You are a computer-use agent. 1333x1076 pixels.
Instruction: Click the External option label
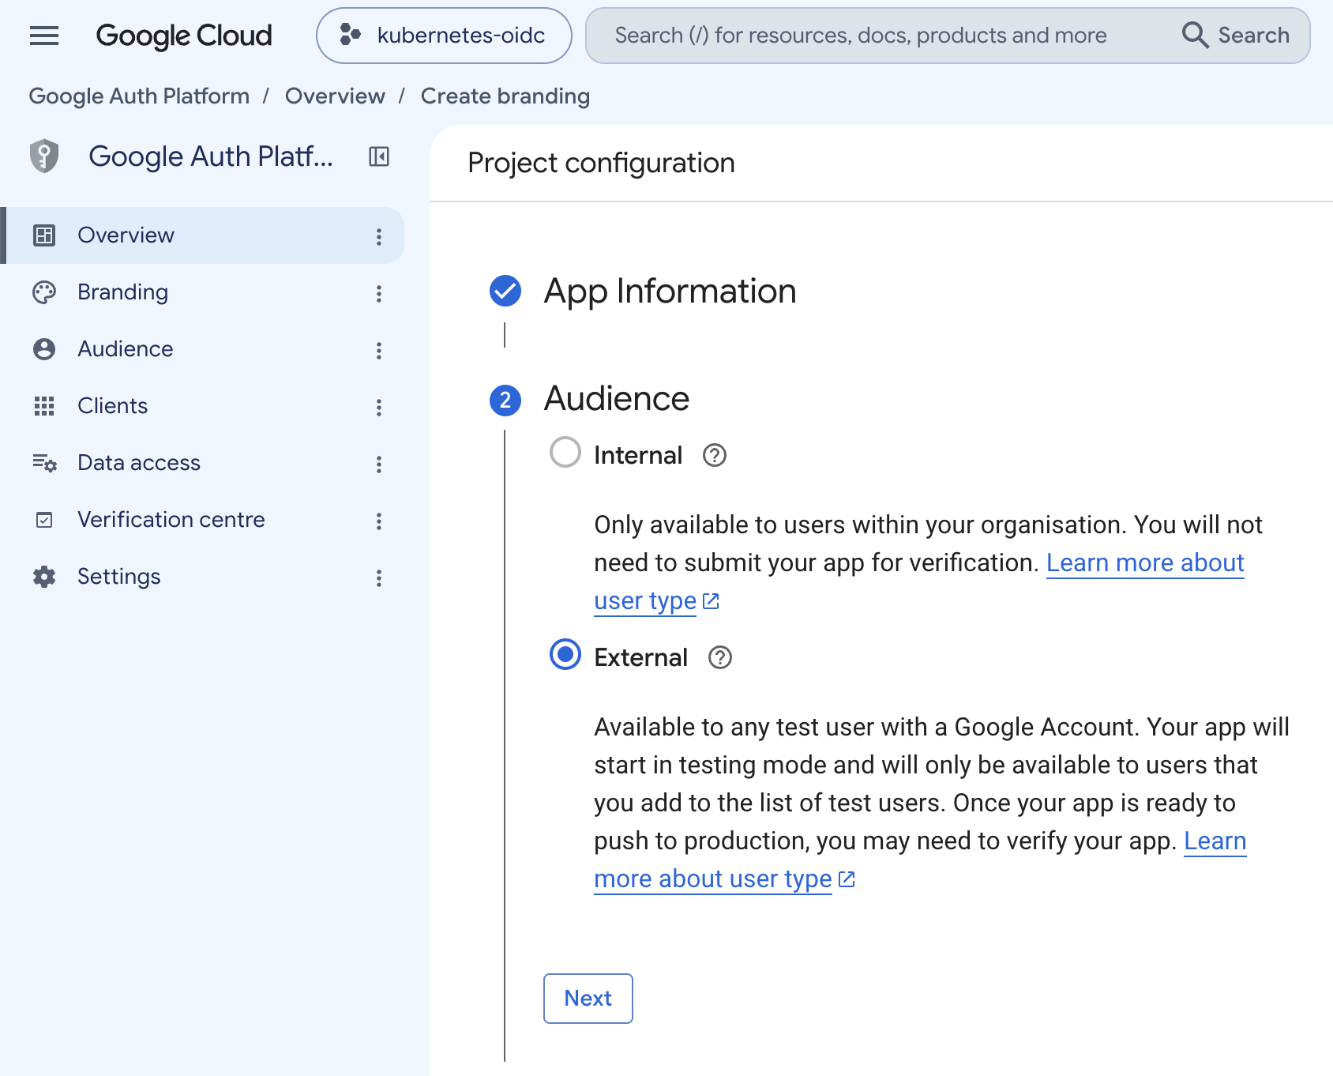(640, 658)
